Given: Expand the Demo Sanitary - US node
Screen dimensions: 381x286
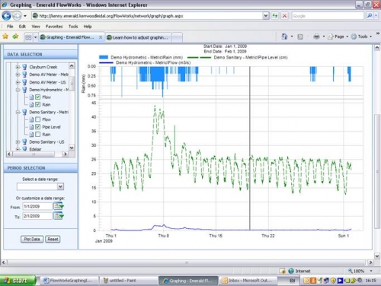Looking at the screenshot, I should click(18, 142).
